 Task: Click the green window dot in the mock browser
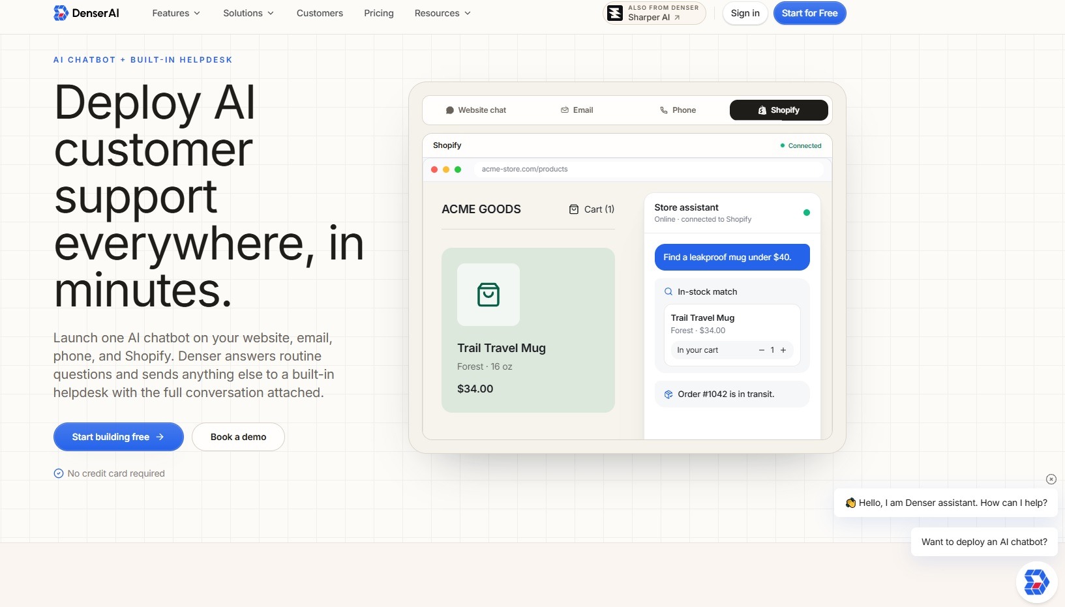click(x=458, y=170)
